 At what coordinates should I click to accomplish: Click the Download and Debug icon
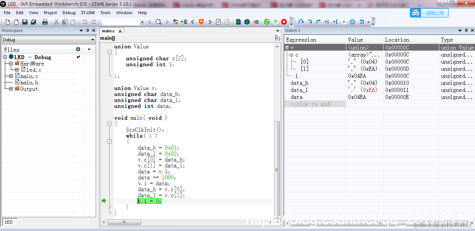click(x=238, y=22)
